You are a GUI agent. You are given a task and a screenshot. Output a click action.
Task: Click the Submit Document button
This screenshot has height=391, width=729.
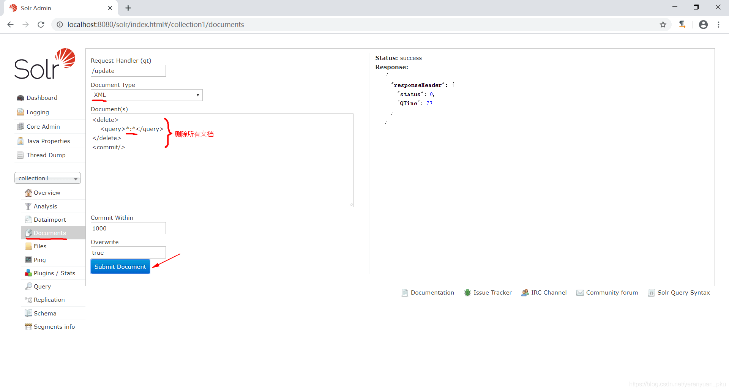[x=120, y=266]
